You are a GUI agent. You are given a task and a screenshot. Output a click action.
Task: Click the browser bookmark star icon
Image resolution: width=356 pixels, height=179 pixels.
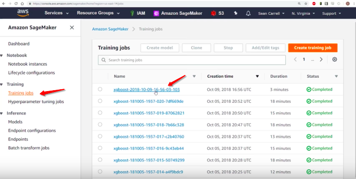click(x=306, y=3)
